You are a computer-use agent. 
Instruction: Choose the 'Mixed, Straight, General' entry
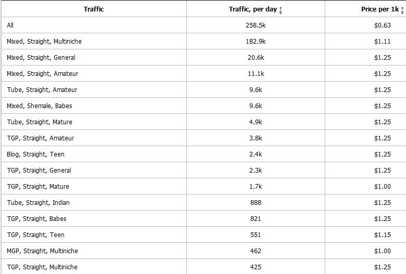pos(41,58)
